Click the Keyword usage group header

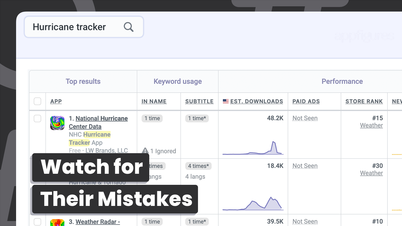(x=178, y=81)
